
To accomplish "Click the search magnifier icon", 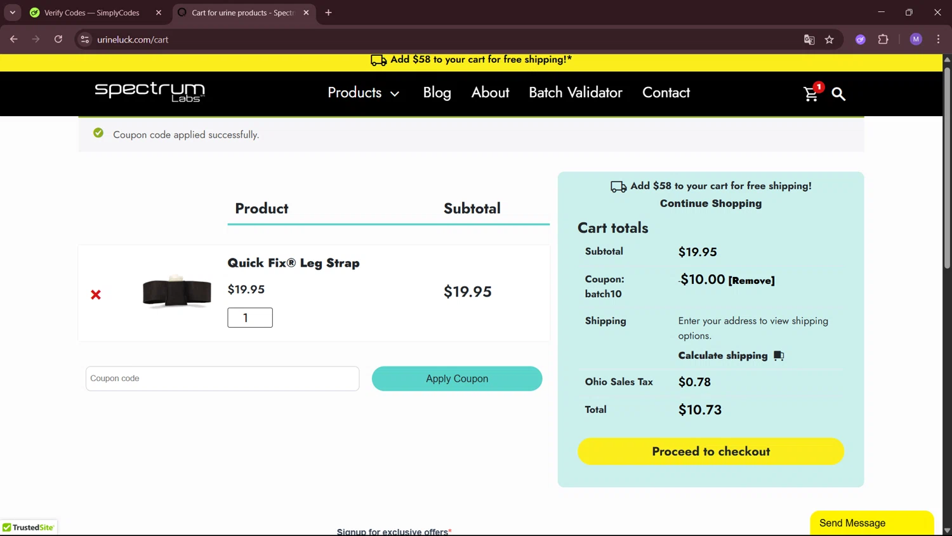I will (838, 94).
